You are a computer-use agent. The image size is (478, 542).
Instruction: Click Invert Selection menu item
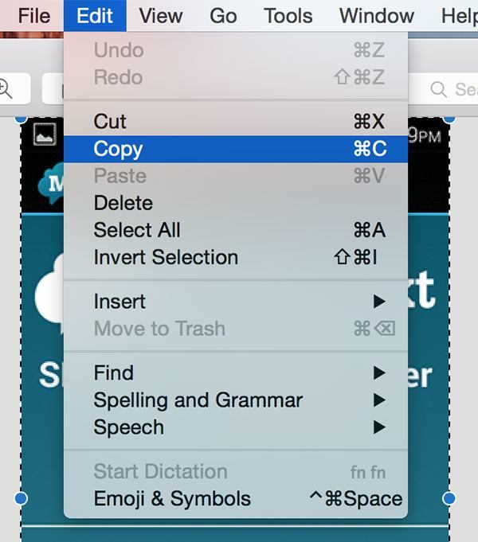tap(236, 258)
